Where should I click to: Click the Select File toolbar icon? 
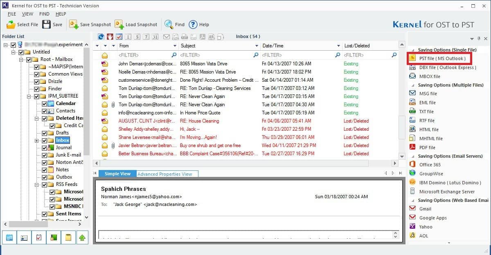click(11, 25)
